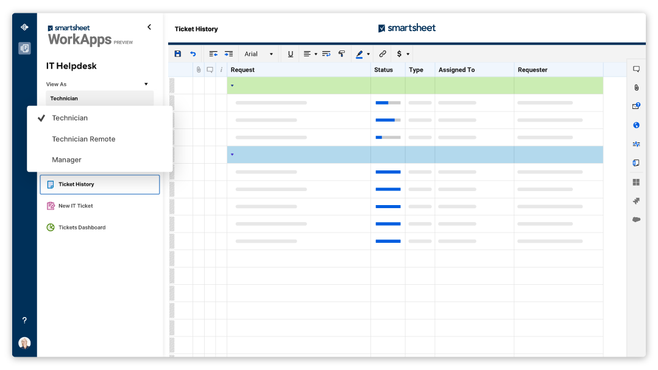Undo the last action

[x=193, y=54]
